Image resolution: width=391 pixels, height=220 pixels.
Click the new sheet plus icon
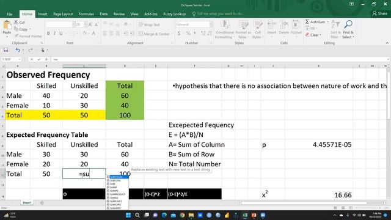(x=42, y=203)
